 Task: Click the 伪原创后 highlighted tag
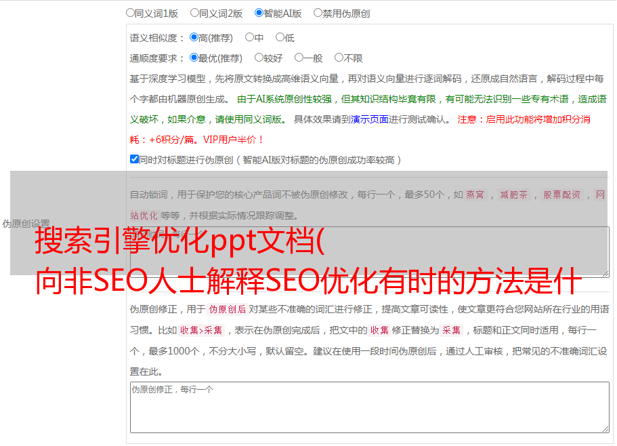228,309
